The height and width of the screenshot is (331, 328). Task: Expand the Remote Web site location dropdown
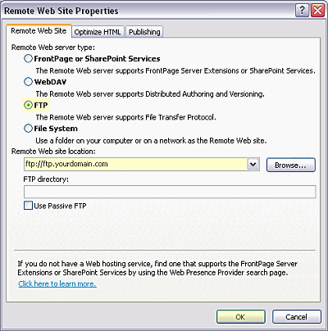tap(253, 165)
